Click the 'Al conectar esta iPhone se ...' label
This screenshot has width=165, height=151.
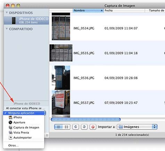click(26, 108)
